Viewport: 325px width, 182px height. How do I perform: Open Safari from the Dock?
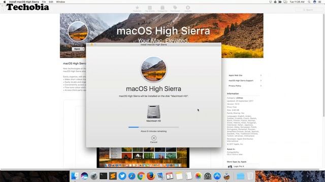coord(132,176)
